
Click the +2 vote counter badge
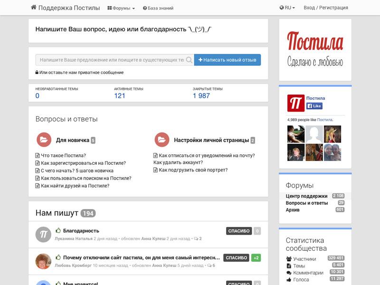pos(256,258)
